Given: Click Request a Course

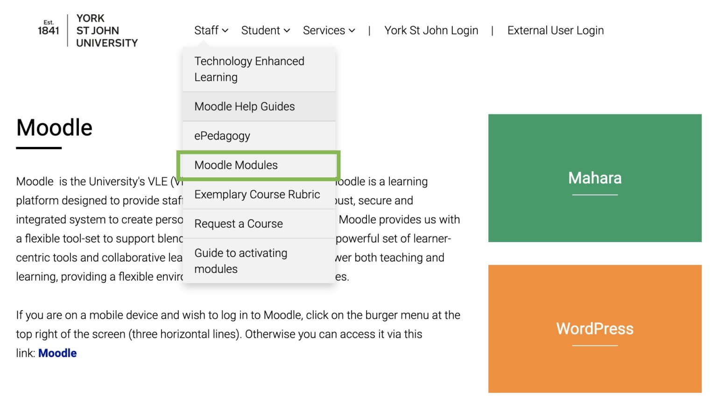Looking at the screenshot, I should [239, 223].
